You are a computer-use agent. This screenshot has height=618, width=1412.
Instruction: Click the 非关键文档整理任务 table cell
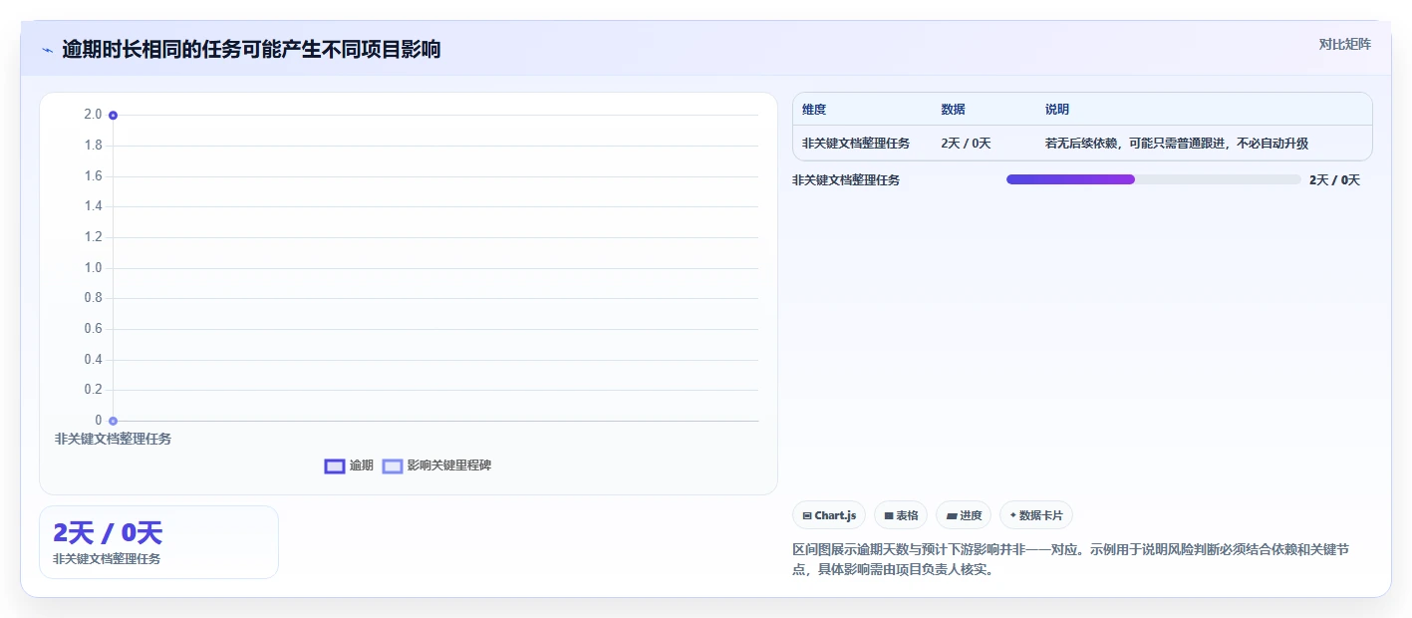tap(856, 144)
